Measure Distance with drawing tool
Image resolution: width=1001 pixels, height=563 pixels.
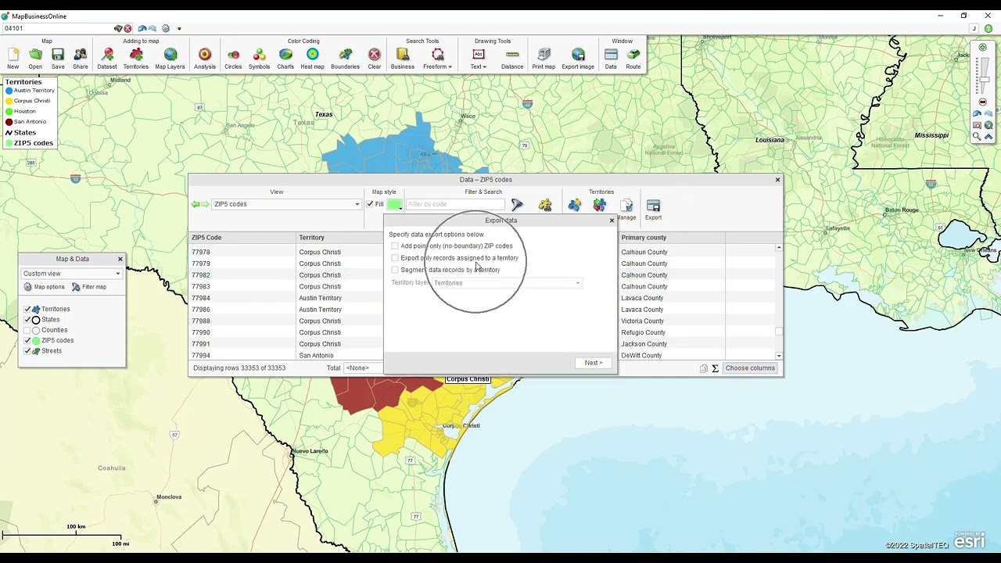[512, 58]
